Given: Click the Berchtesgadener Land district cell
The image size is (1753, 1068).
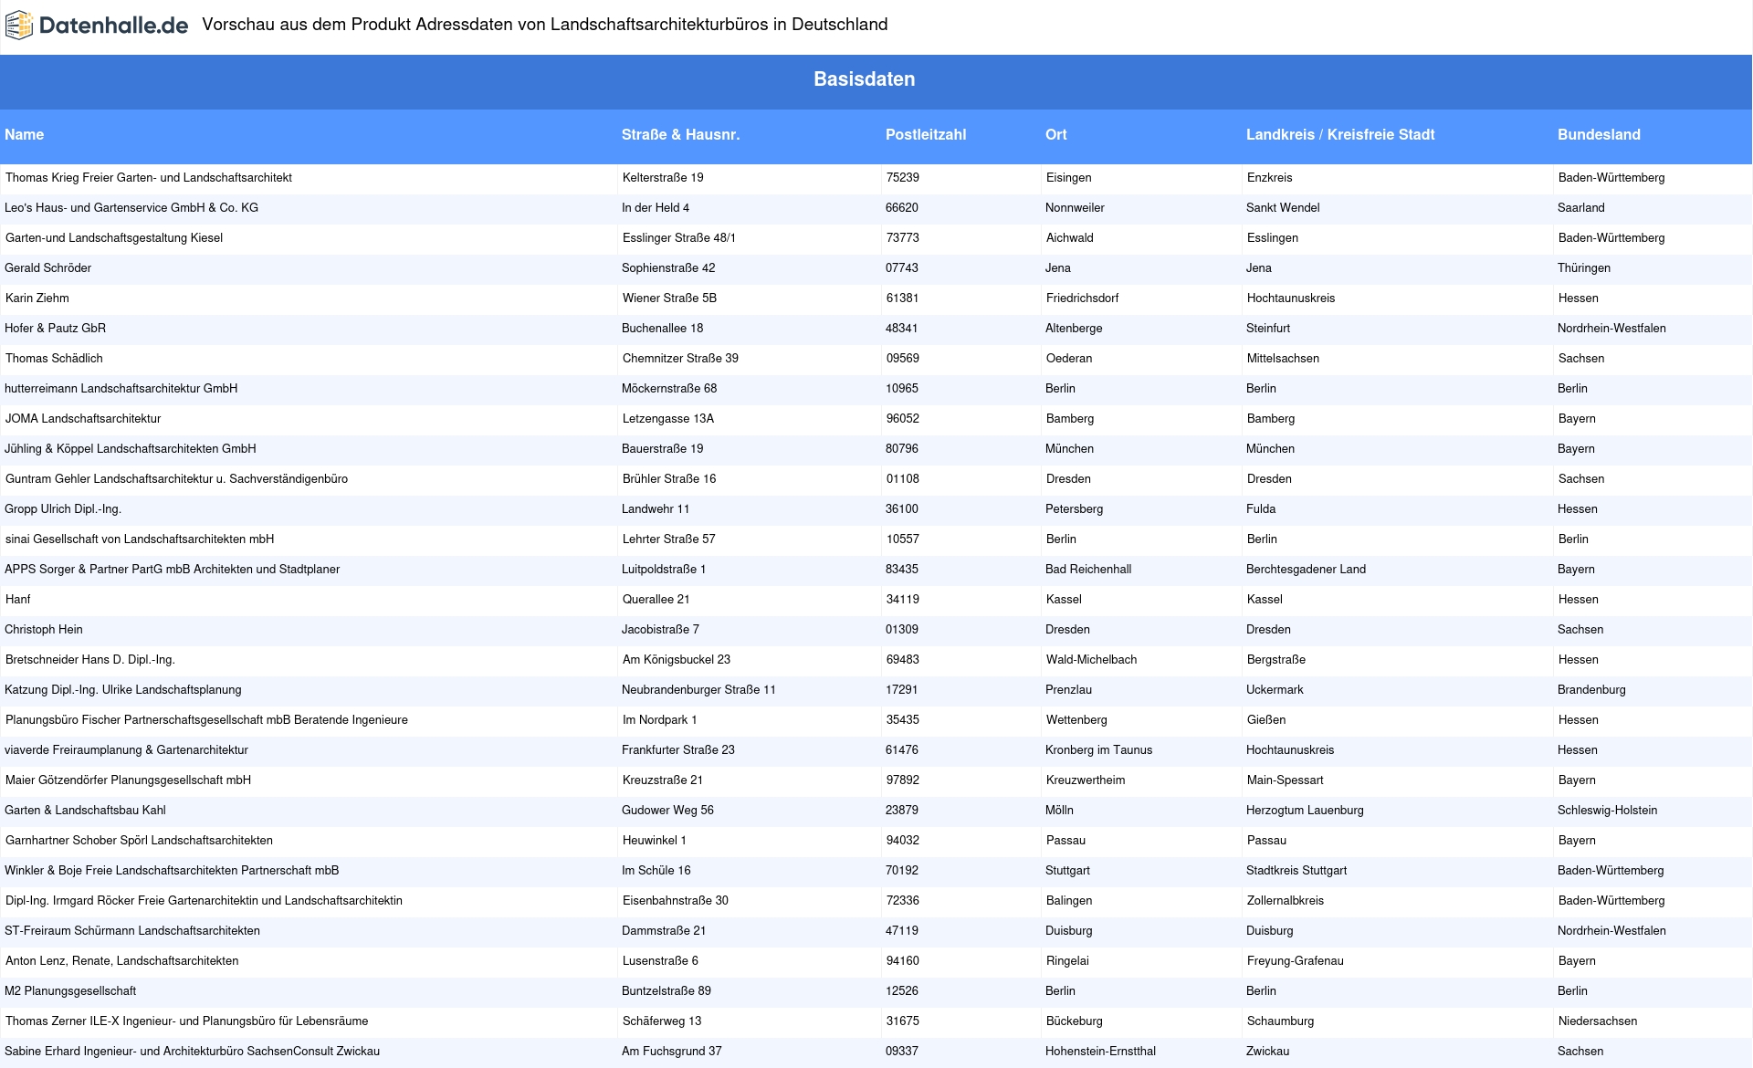Looking at the screenshot, I should (1306, 570).
